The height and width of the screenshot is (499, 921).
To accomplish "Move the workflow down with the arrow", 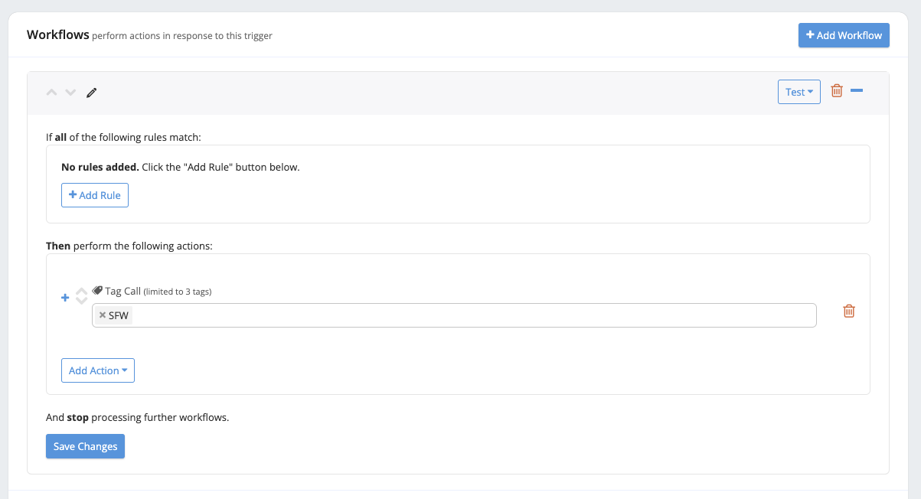I will pyautogui.click(x=70, y=93).
